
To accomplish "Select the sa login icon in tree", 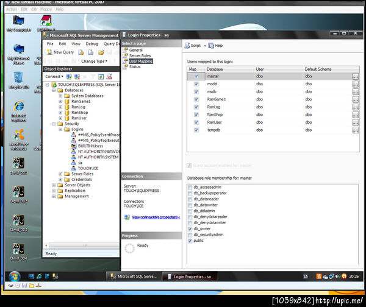I will pos(74,163).
